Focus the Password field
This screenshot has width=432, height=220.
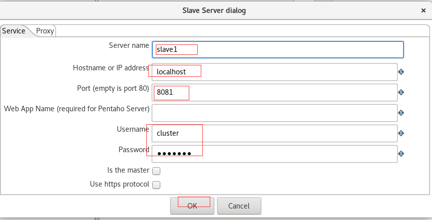[274, 154]
